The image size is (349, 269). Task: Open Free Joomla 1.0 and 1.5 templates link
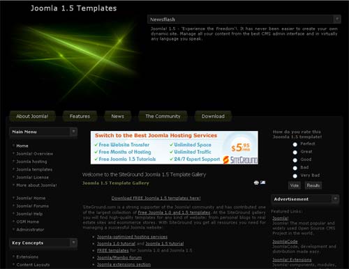tap(174, 213)
